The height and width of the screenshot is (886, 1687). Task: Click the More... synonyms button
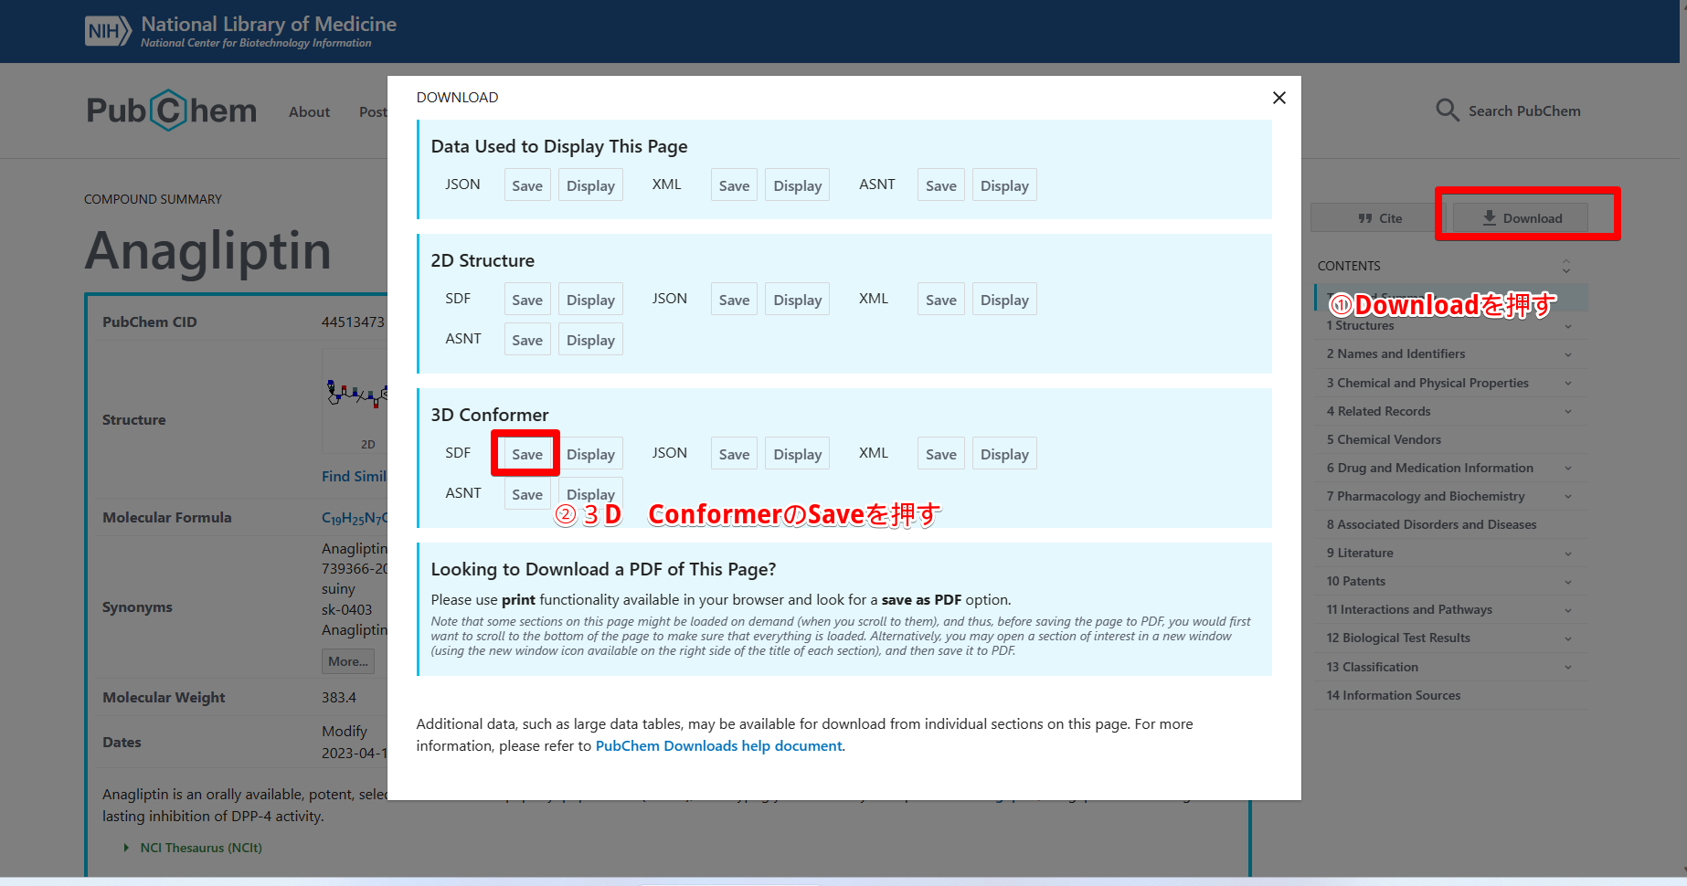click(347, 661)
